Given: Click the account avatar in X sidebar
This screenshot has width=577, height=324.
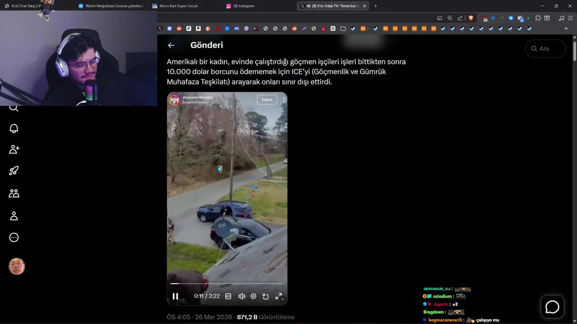Looking at the screenshot, I should pos(17,266).
